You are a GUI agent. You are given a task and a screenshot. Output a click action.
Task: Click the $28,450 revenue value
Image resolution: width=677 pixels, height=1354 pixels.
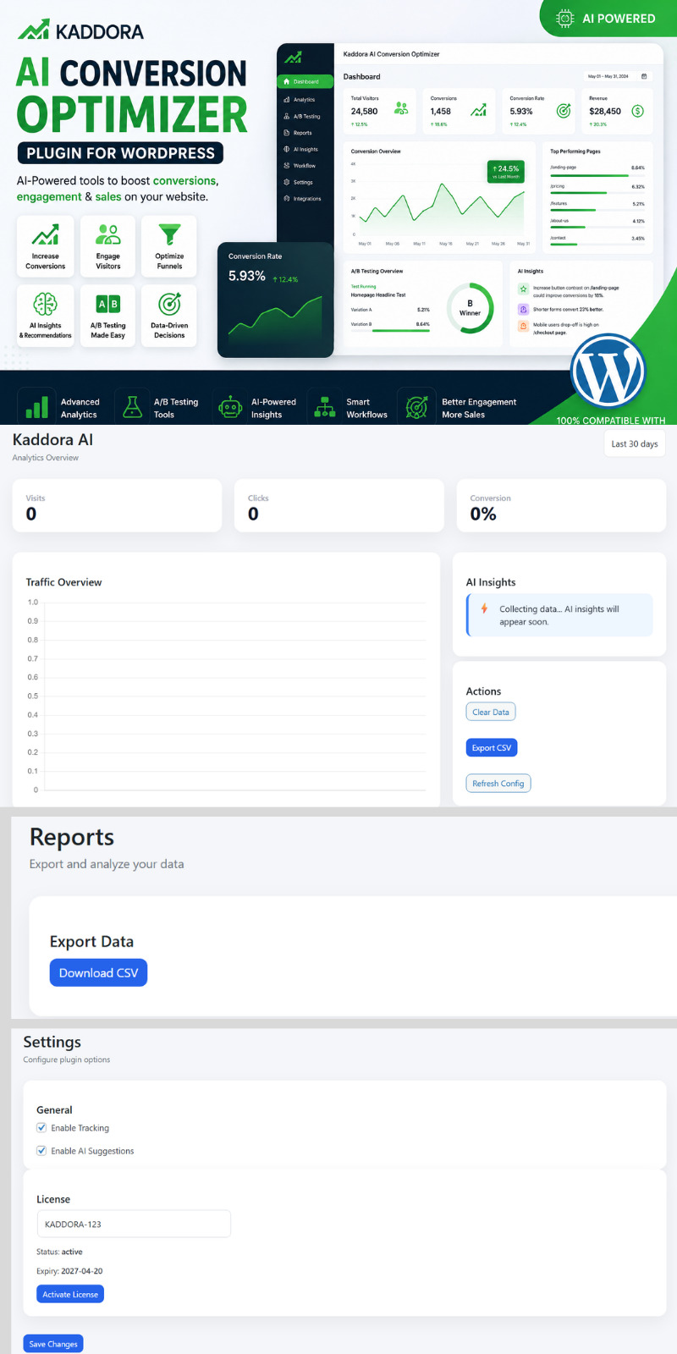(x=605, y=111)
